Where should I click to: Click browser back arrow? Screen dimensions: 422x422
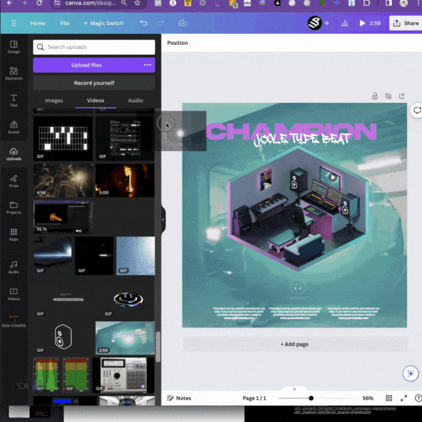(9, 3)
